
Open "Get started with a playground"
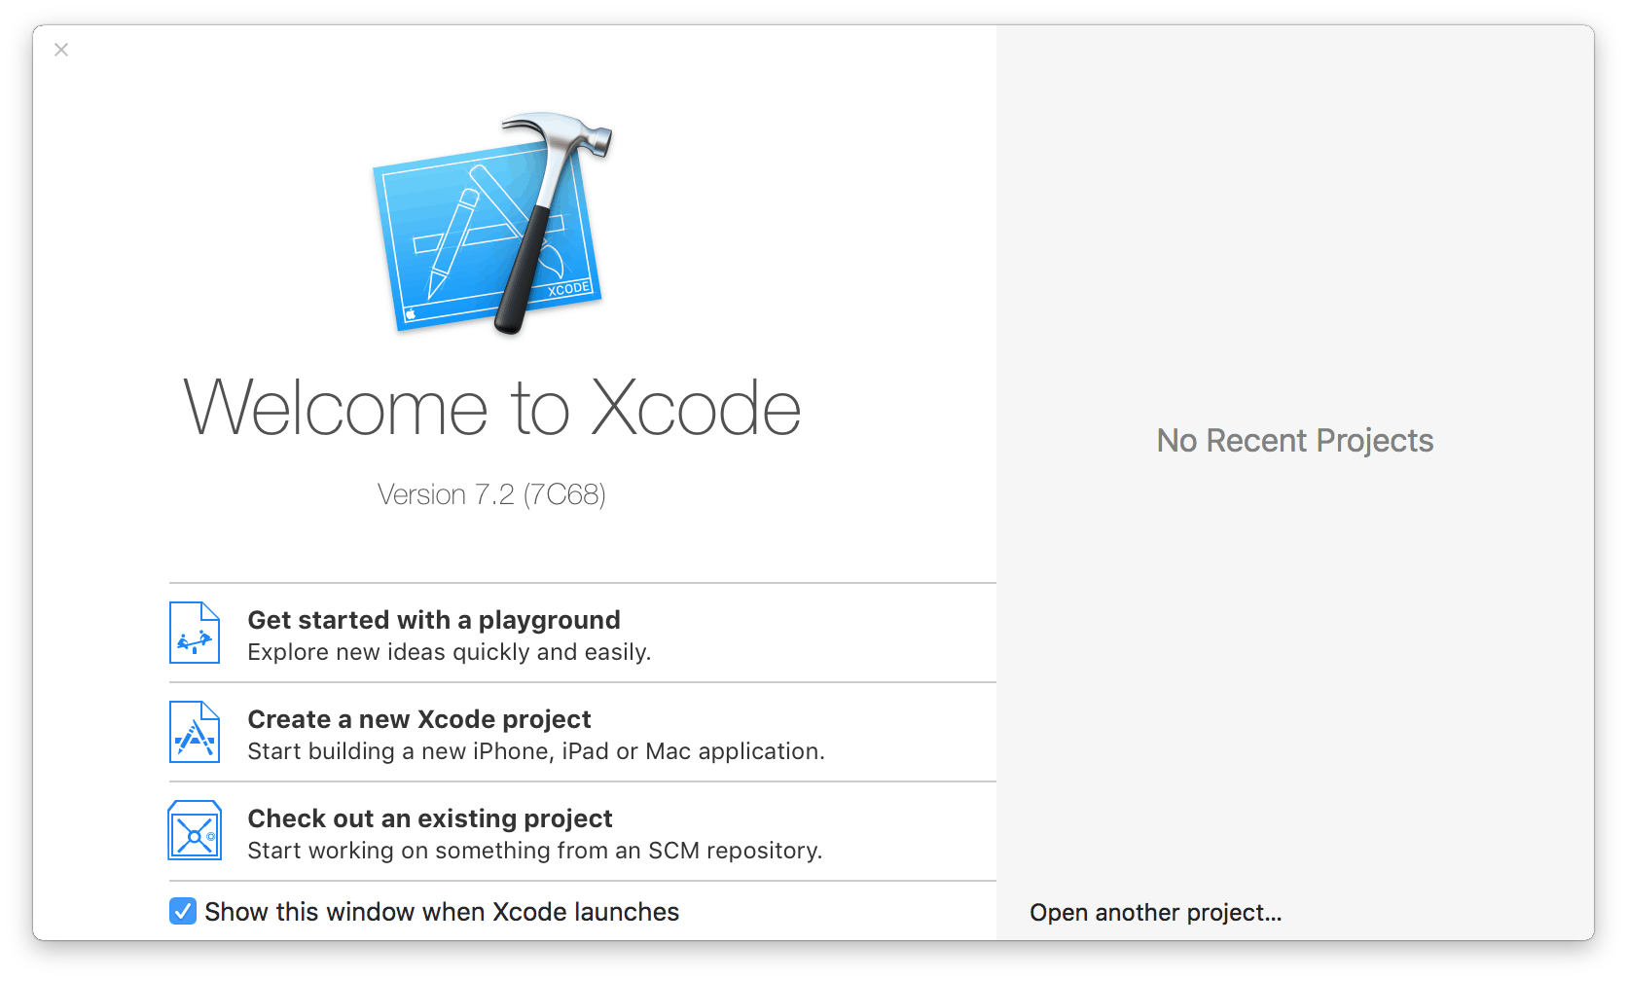point(434,620)
